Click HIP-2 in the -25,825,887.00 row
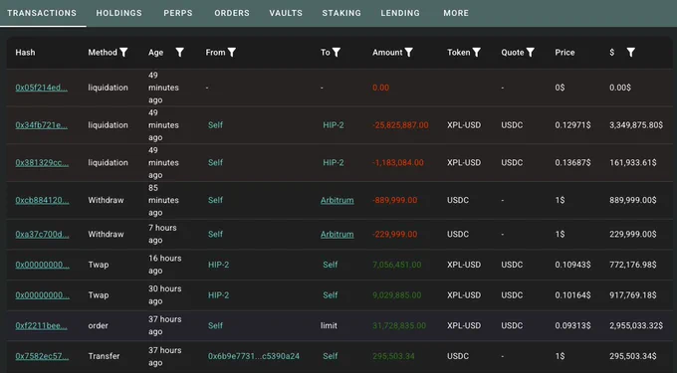 [334, 125]
